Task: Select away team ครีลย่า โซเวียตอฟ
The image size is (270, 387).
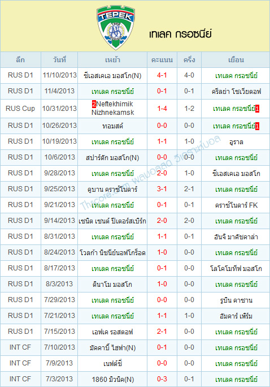Action: coord(236,92)
